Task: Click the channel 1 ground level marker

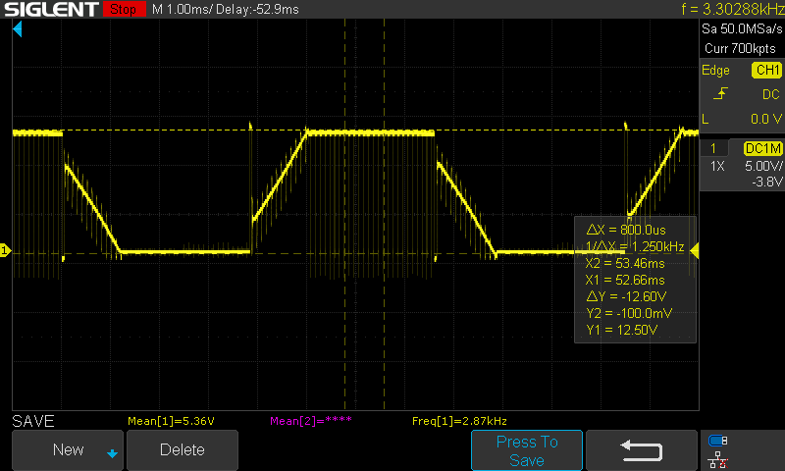Action: 5,251
